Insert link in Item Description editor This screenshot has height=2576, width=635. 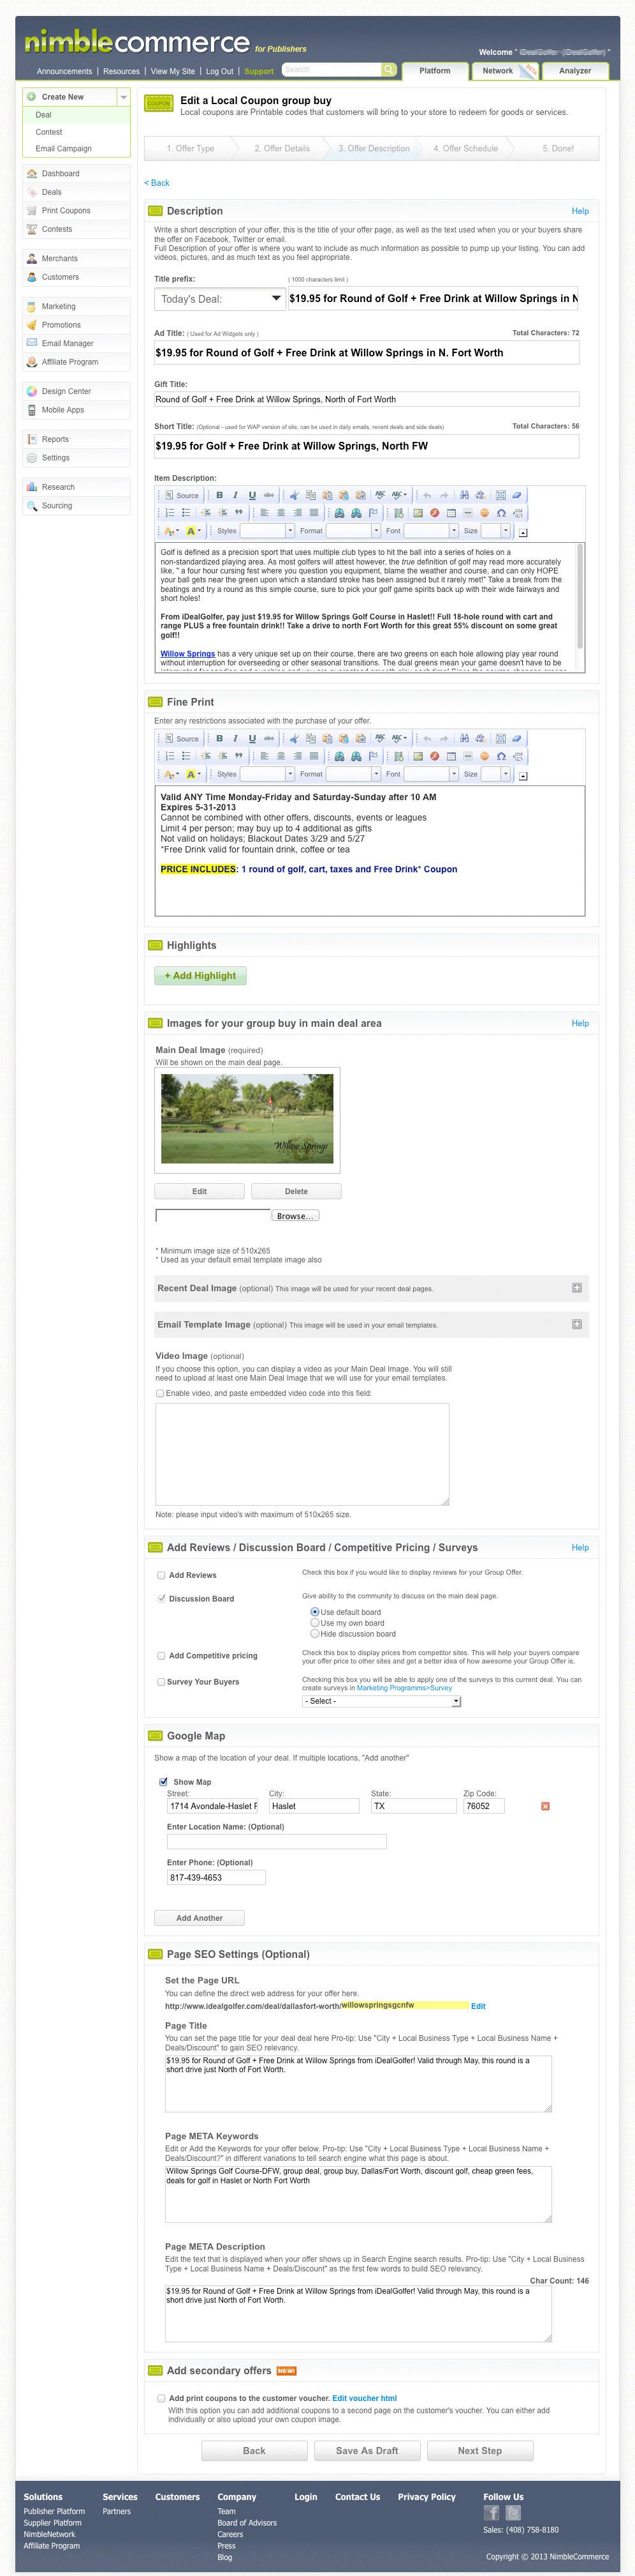click(339, 513)
